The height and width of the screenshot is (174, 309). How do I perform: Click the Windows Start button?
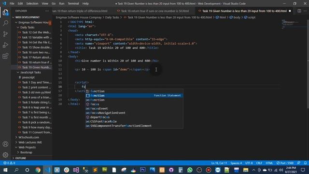click(5, 170)
